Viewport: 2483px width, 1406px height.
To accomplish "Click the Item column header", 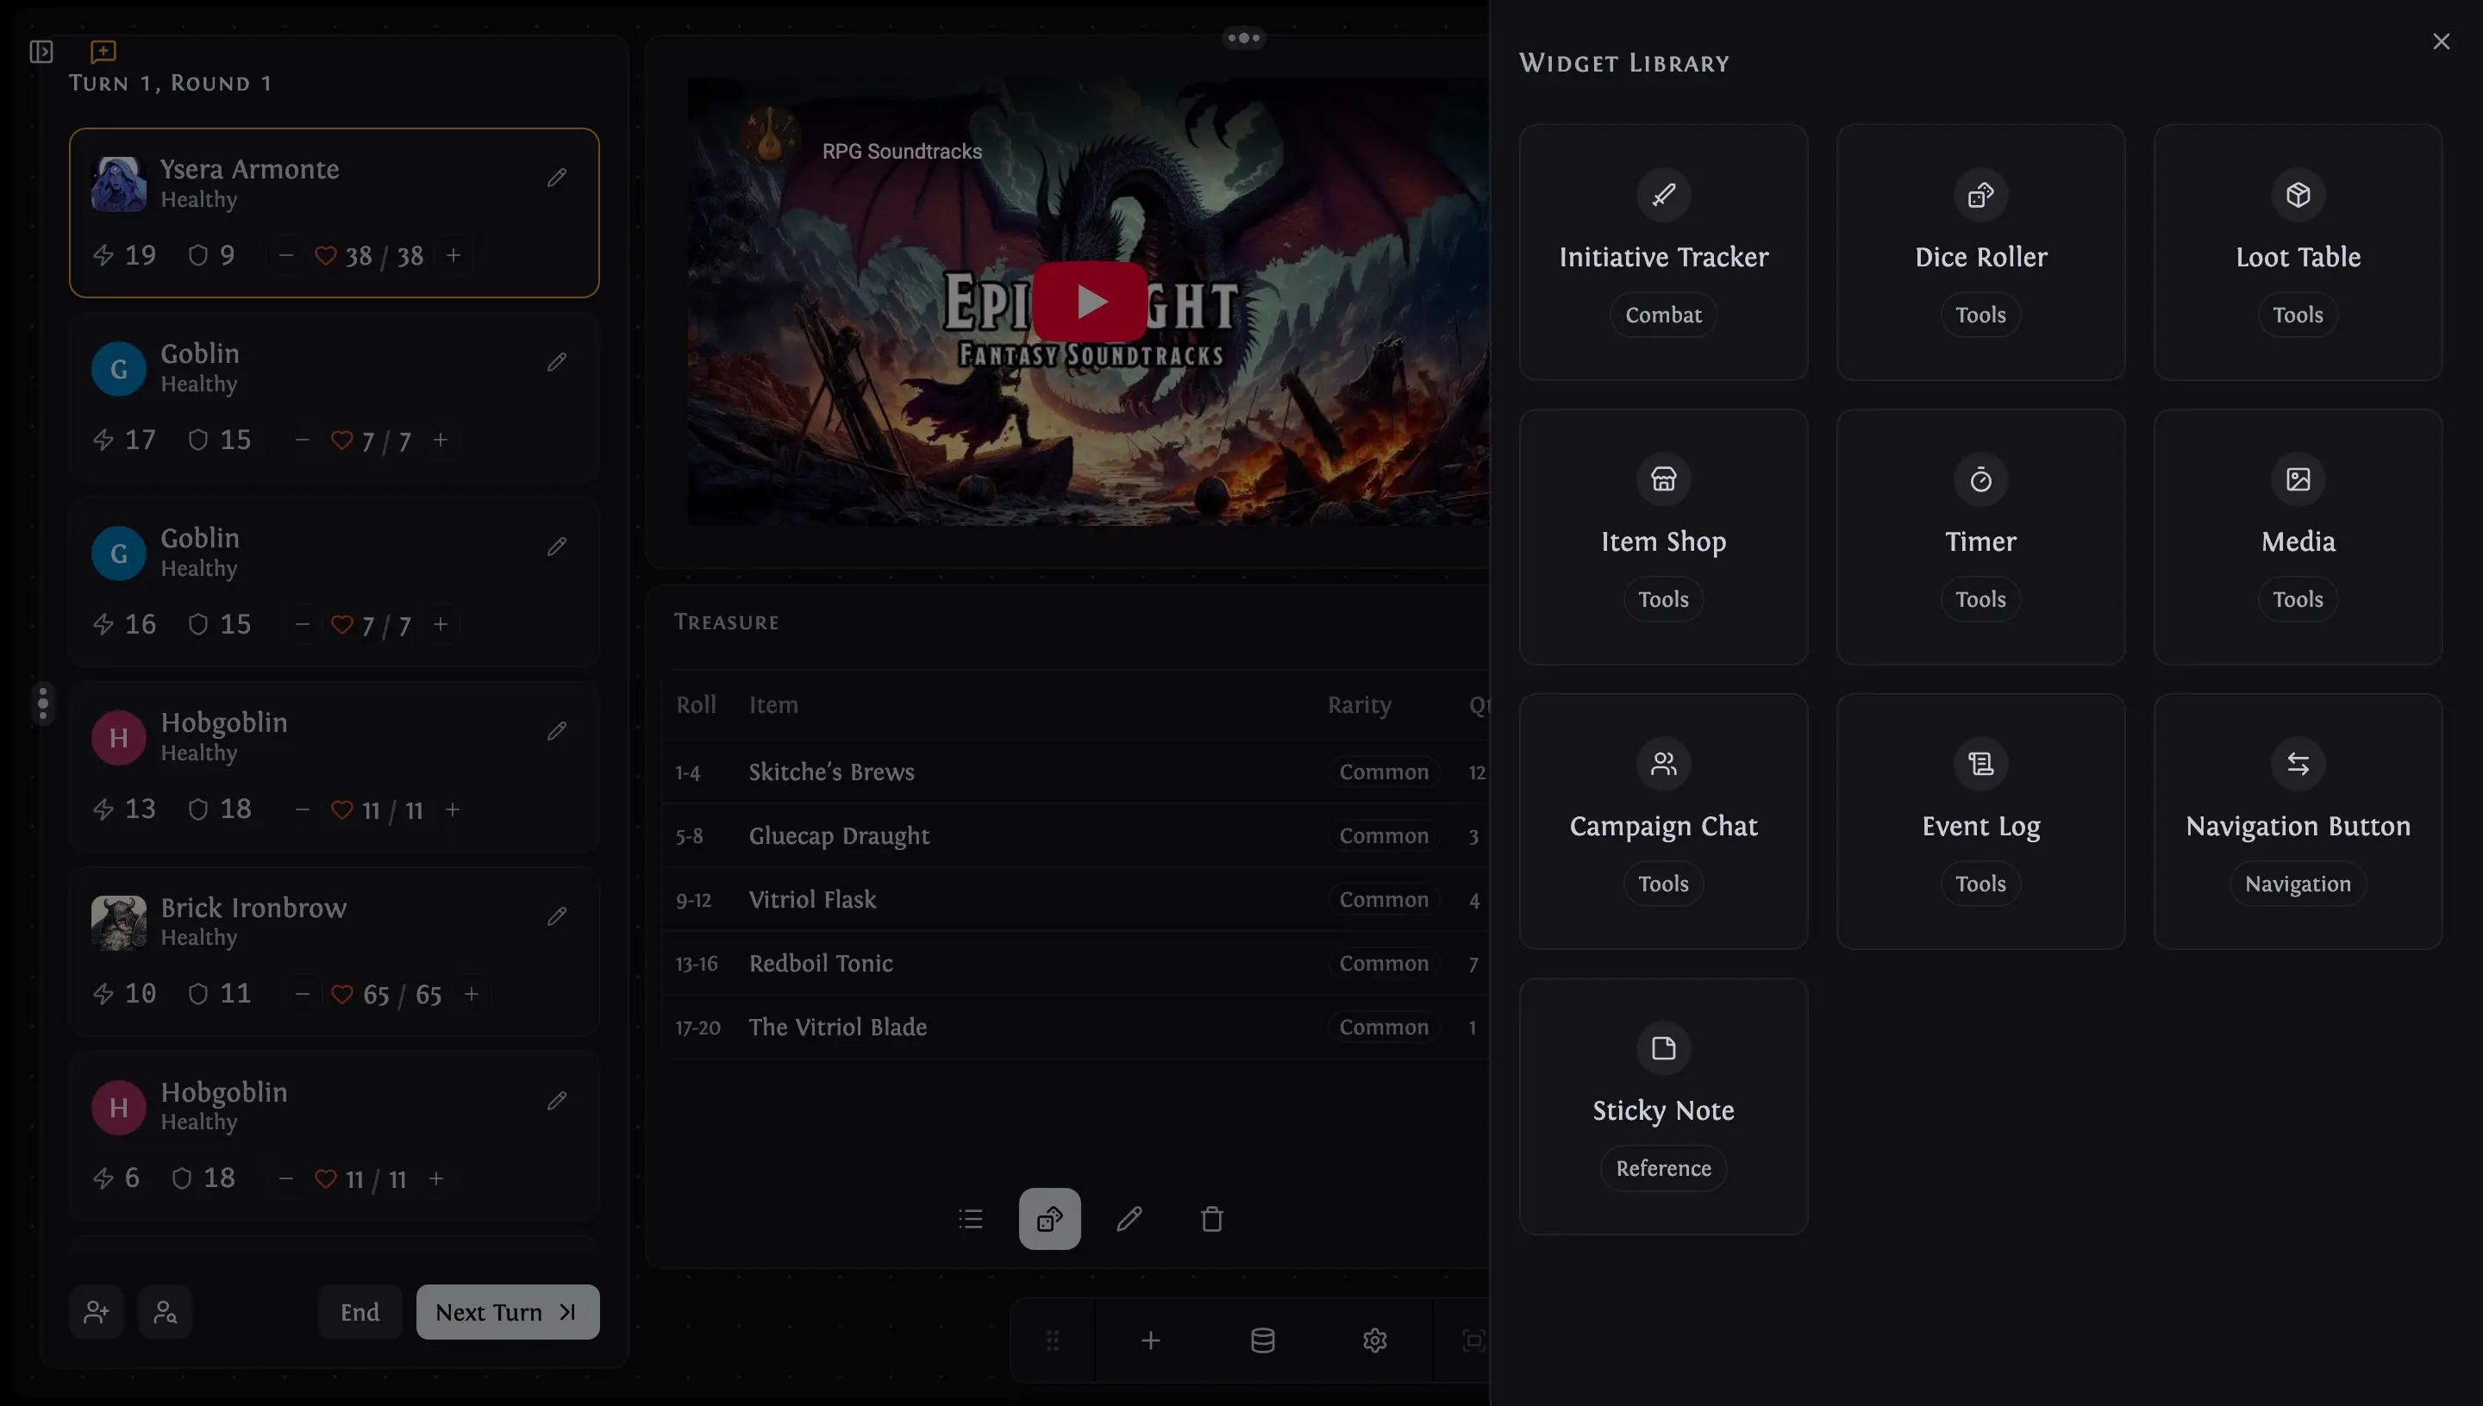I will (773, 705).
